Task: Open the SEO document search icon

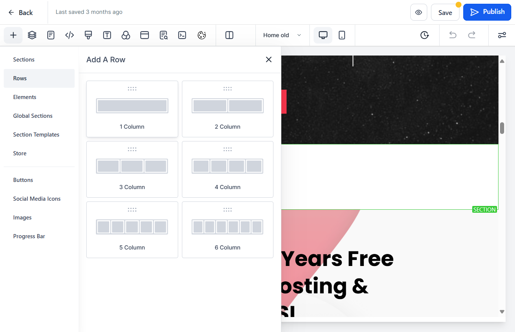Action: 164,35
